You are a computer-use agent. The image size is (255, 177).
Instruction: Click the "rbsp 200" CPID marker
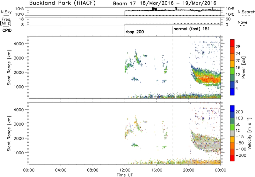135,32
